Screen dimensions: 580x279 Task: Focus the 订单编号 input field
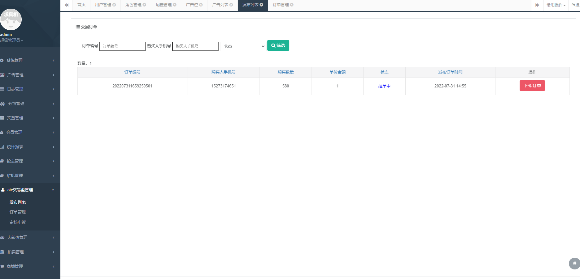[x=123, y=46]
